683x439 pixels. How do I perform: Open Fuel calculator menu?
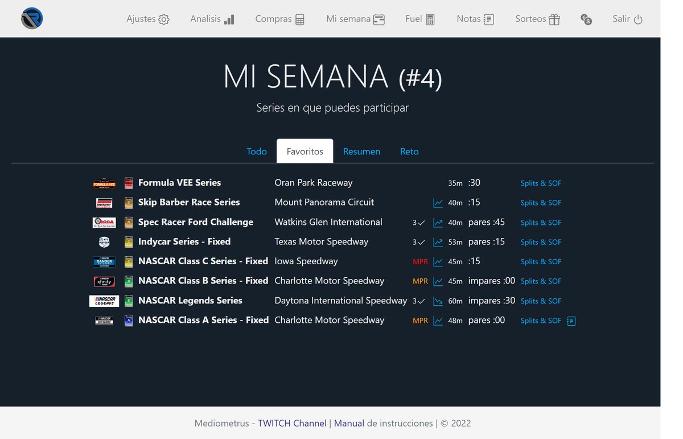(420, 19)
